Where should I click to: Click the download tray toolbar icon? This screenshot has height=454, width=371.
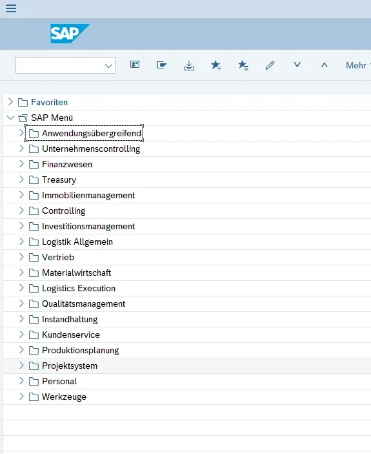click(x=189, y=65)
